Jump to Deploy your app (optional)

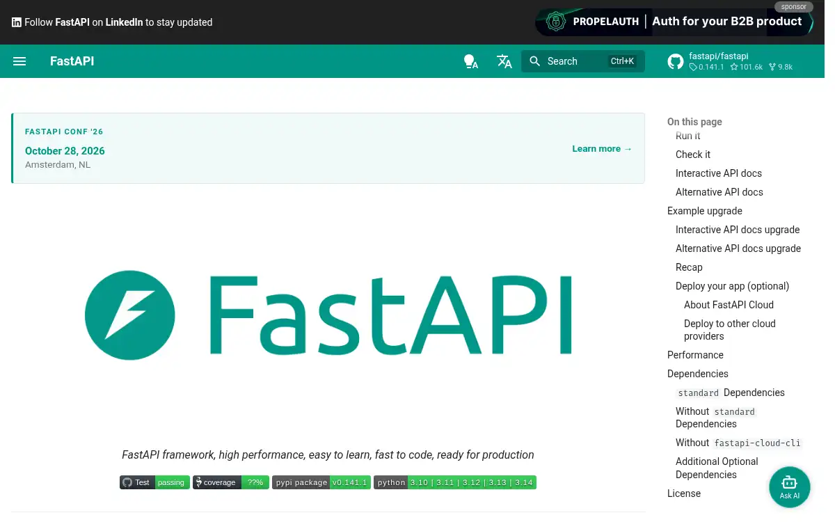(x=733, y=286)
